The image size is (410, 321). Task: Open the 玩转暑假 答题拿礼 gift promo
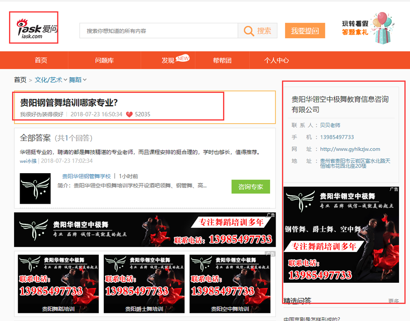tap(368, 28)
